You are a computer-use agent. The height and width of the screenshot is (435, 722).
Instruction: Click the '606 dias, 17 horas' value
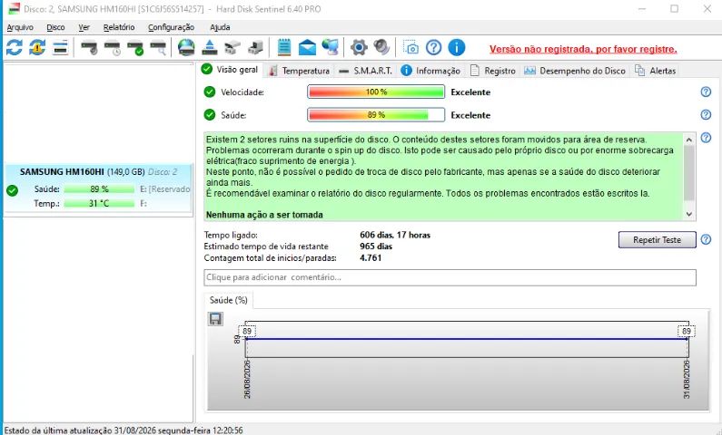[x=395, y=235]
